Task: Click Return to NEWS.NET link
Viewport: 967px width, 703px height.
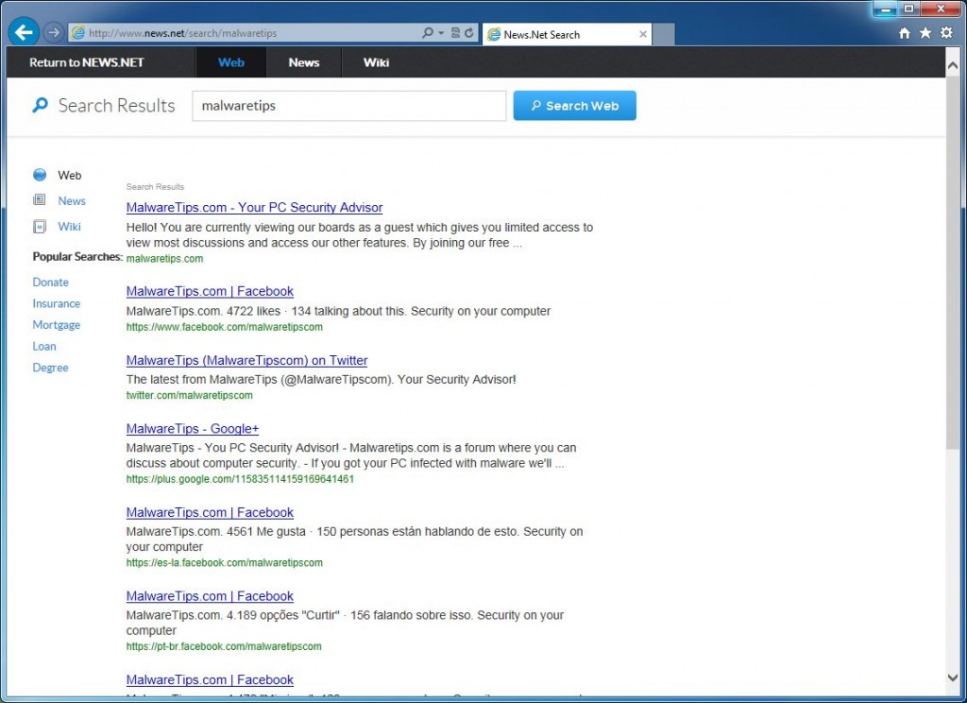Action: (x=86, y=62)
